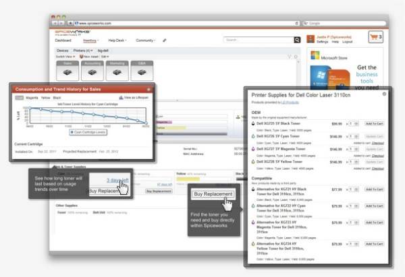Click the yellow toner icon for Dell XG728
This screenshot has width=405, height=277.
(253, 162)
